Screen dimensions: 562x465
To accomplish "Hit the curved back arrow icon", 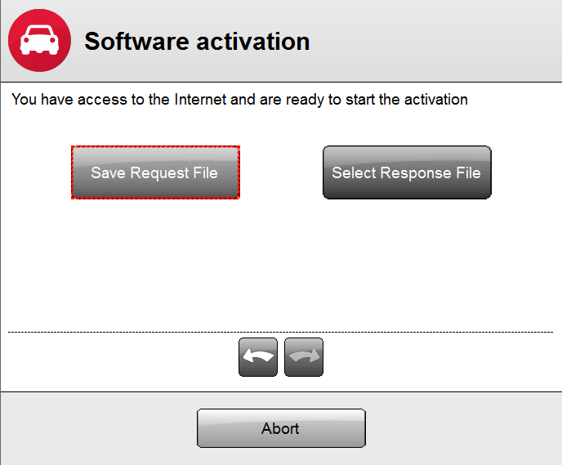I will click(x=258, y=357).
